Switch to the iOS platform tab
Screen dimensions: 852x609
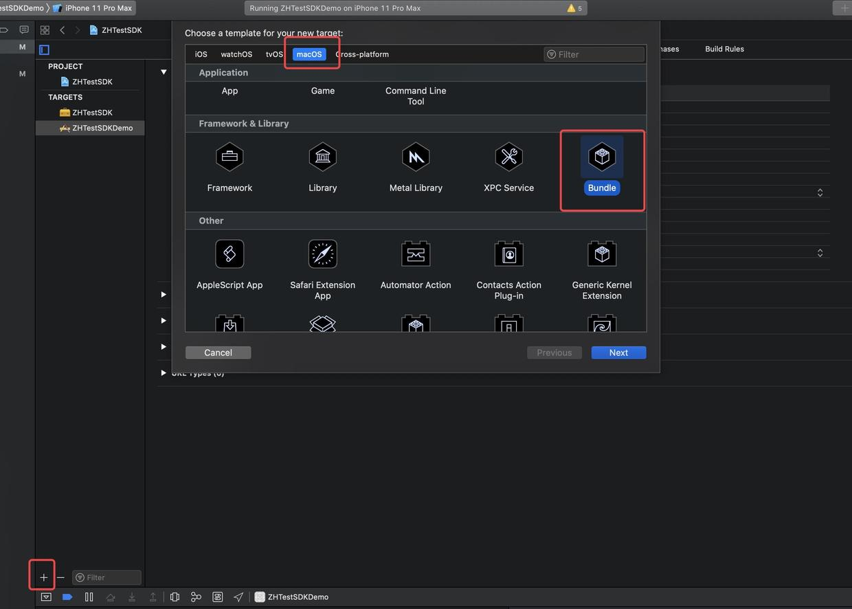(x=201, y=54)
